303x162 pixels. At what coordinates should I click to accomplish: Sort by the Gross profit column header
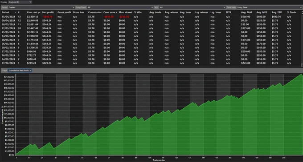pos(64,12)
